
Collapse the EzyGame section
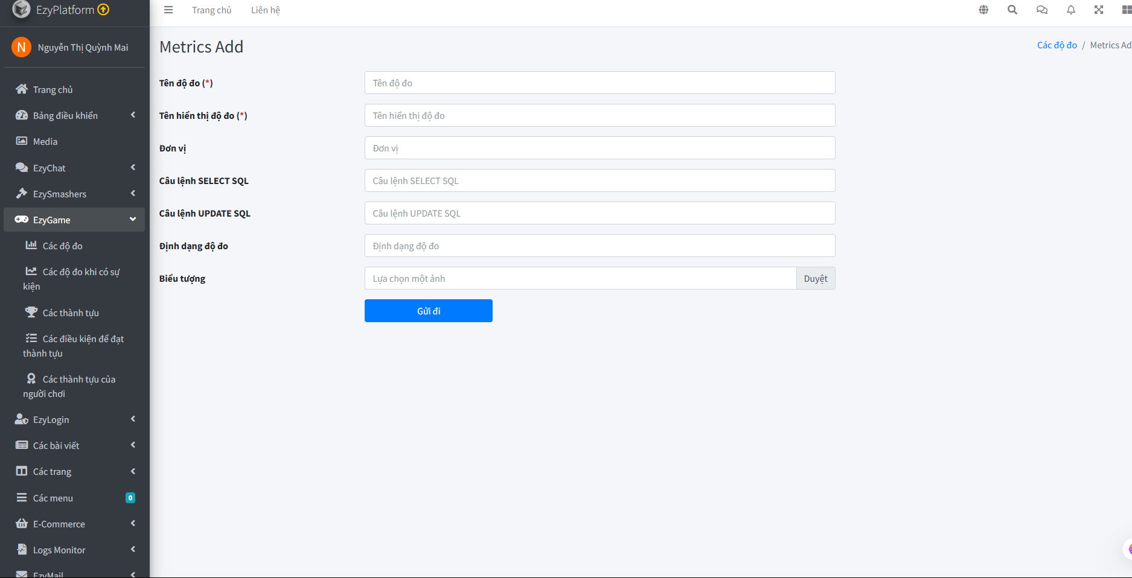tap(133, 220)
